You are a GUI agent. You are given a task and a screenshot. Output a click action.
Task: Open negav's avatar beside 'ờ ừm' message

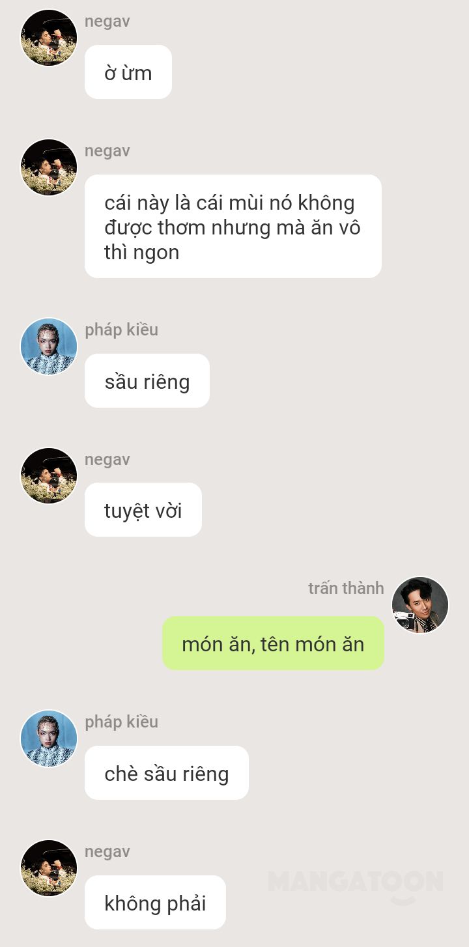(49, 38)
